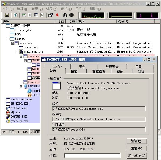Show the lower pane toolbar icon
The width and height of the screenshot is (161, 160).
pyautogui.click(x=36, y=15)
